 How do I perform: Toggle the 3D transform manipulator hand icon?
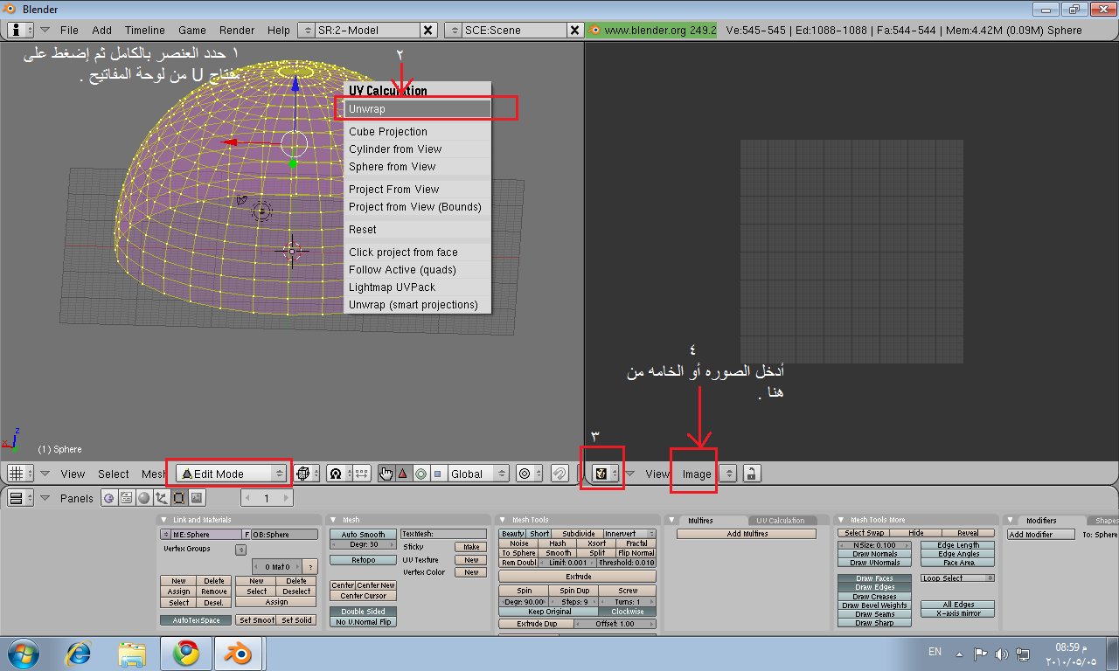tap(386, 474)
